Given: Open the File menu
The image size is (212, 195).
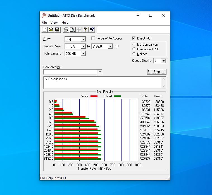Looking at the screenshot, I should coord(44,23).
